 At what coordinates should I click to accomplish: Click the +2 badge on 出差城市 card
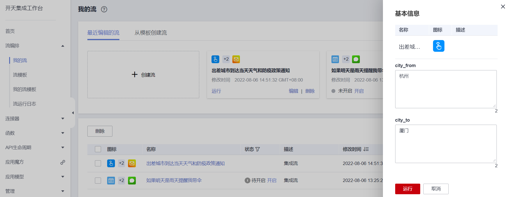pyautogui.click(x=226, y=59)
